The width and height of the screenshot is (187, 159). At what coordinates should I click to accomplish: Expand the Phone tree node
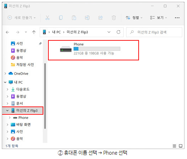pos(10,118)
